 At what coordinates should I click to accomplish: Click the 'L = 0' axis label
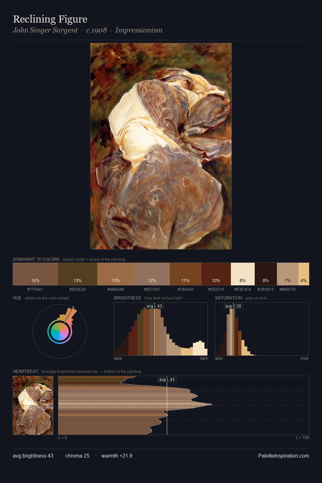(x=62, y=437)
